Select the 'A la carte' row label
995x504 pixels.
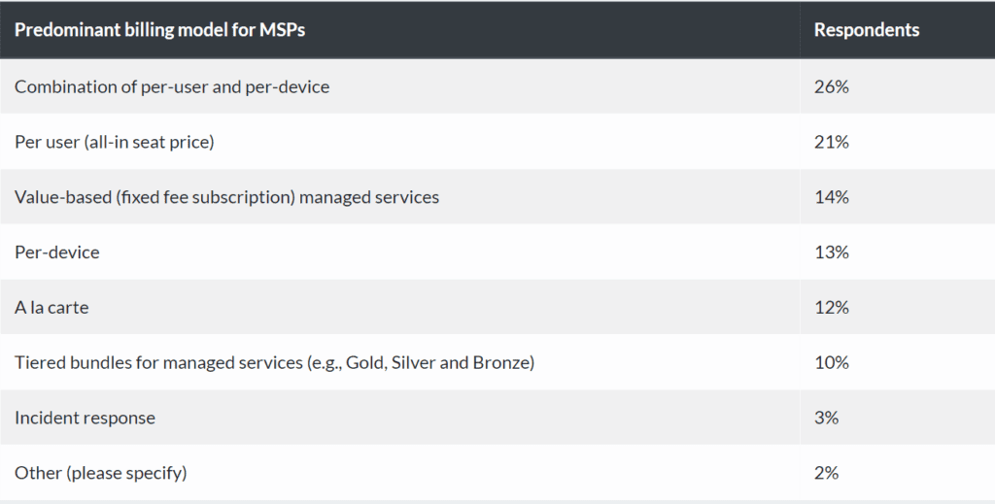[51, 307]
